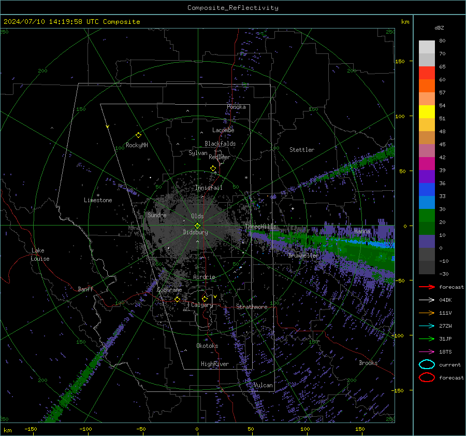Click the Composite_Reflectivity title text

point(233,8)
